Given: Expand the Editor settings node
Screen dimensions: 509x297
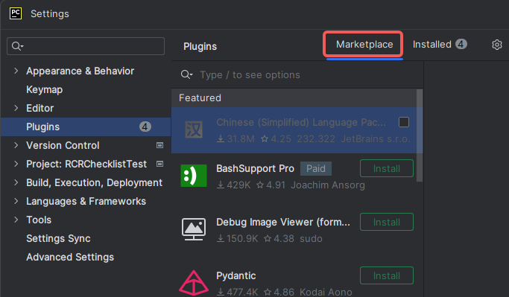Looking at the screenshot, I should [16, 108].
